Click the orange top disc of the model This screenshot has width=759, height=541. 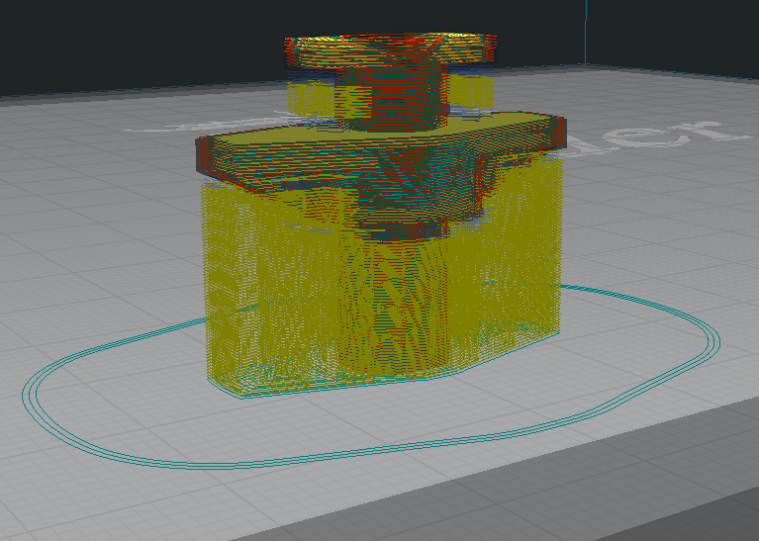(x=390, y=48)
